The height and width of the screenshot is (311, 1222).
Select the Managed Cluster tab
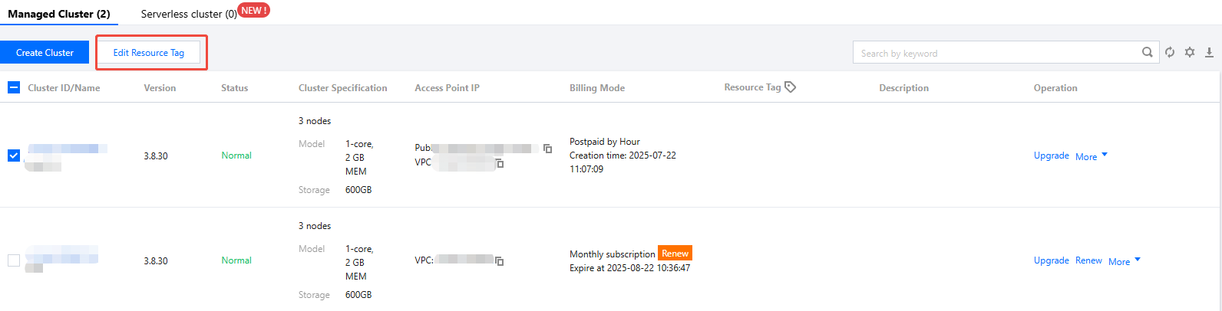tap(59, 14)
